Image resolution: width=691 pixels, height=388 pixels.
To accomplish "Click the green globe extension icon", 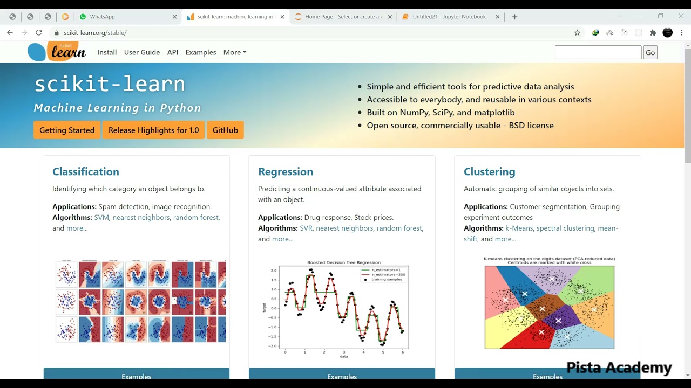I will point(595,33).
